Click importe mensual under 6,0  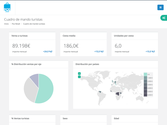[122, 52]
